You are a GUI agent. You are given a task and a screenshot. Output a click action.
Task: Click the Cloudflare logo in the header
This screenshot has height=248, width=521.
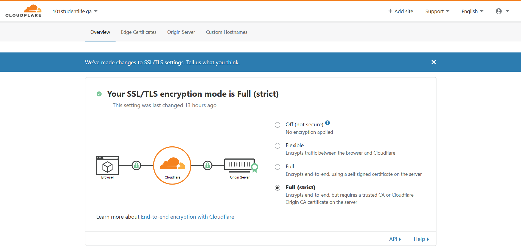tap(23, 11)
